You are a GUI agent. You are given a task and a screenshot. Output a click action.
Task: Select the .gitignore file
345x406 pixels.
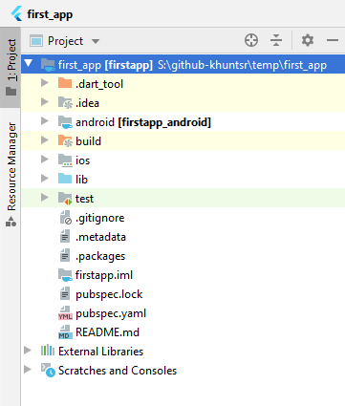point(99,218)
